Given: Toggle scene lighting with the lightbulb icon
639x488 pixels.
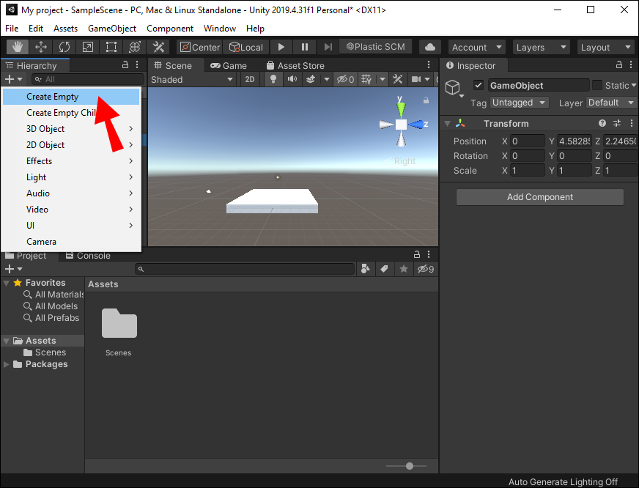Looking at the screenshot, I should [274, 79].
